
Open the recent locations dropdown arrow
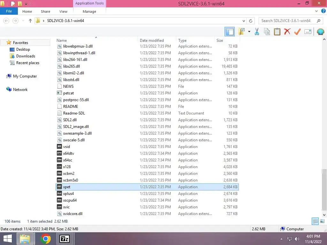coord(23,21)
